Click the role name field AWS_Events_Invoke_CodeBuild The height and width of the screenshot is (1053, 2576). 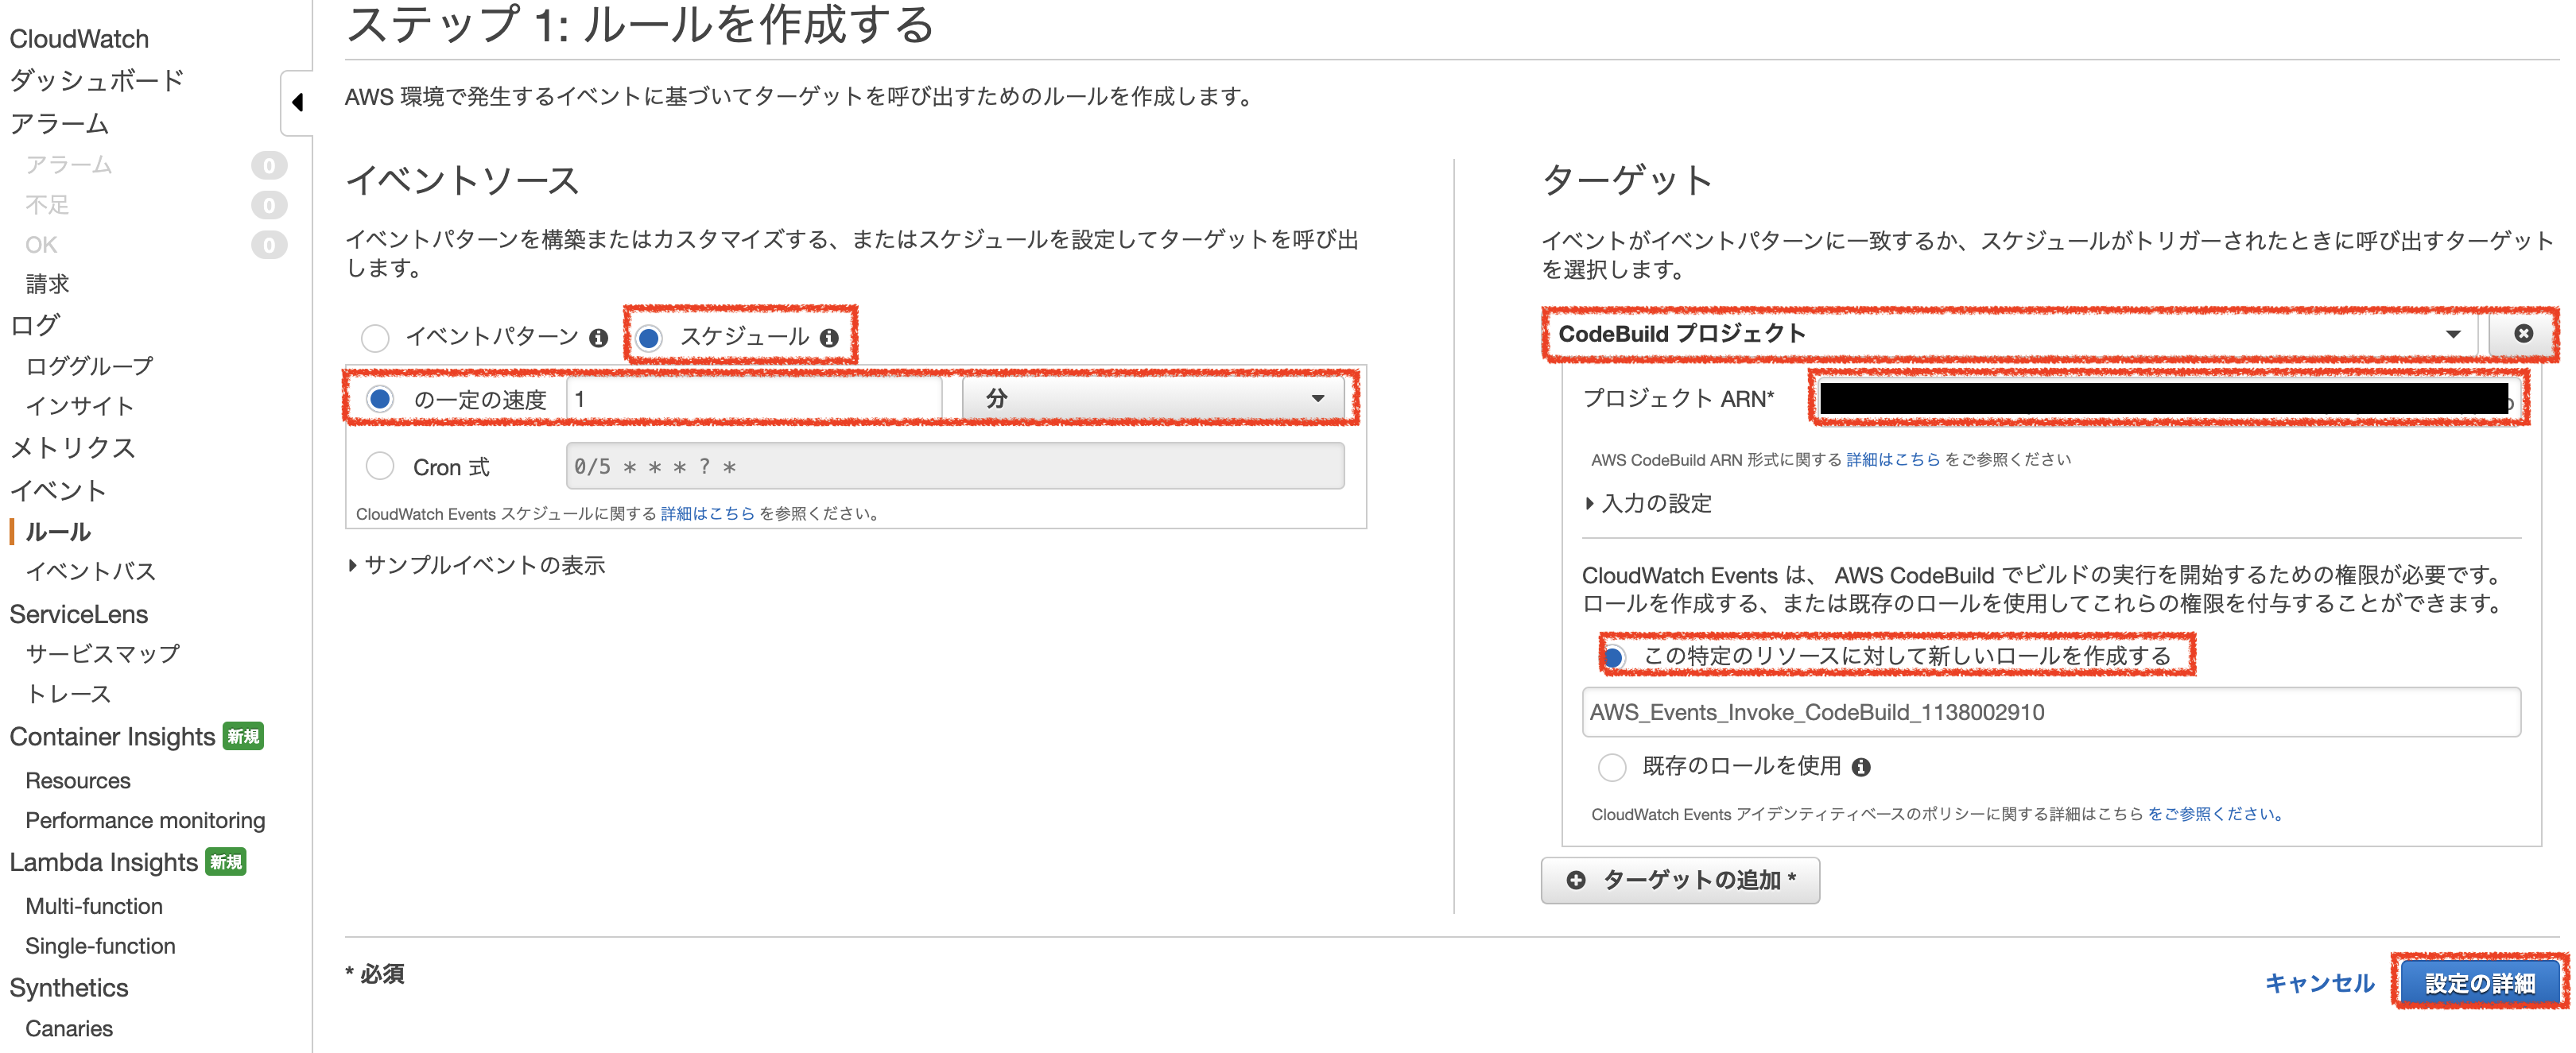click(2051, 712)
